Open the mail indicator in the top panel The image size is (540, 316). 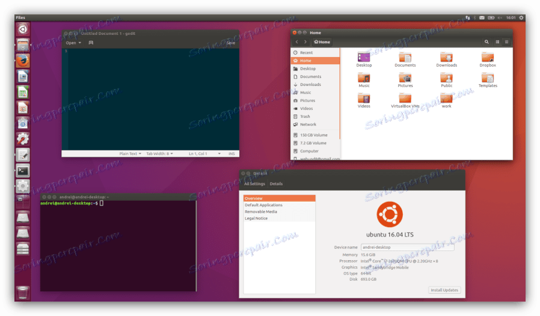(482, 17)
